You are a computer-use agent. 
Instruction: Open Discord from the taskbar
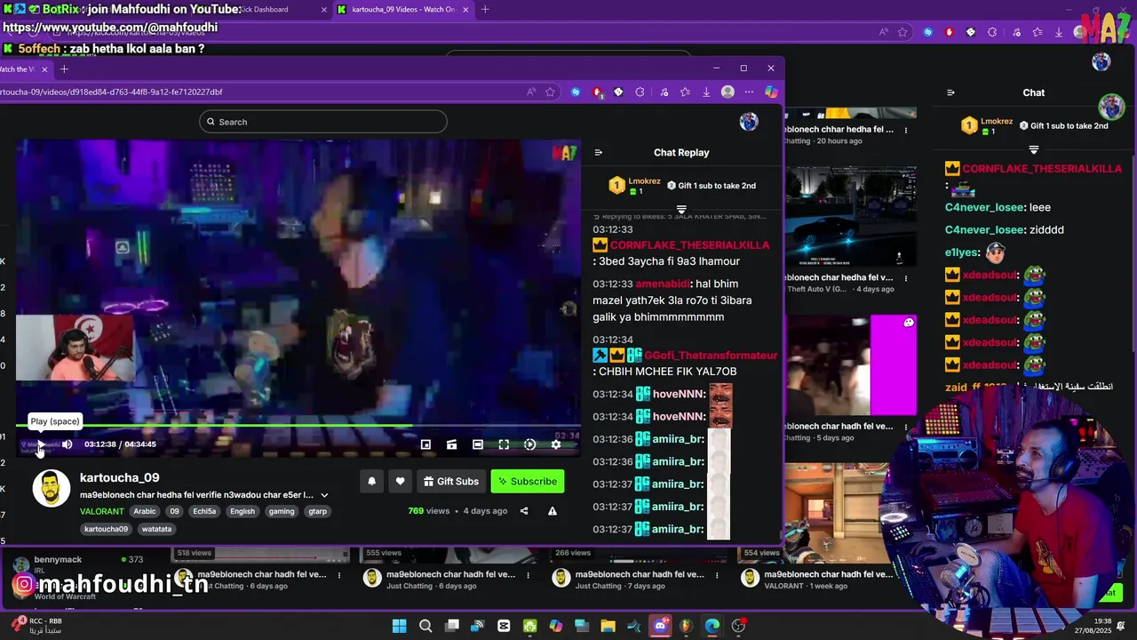(660, 626)
